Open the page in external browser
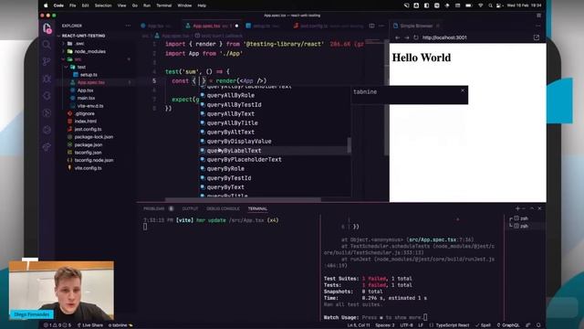Screen dimensions: 584x329 click(x=537, y=37)
